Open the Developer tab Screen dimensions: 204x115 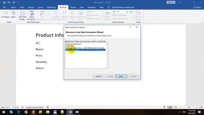pos(91,7)
